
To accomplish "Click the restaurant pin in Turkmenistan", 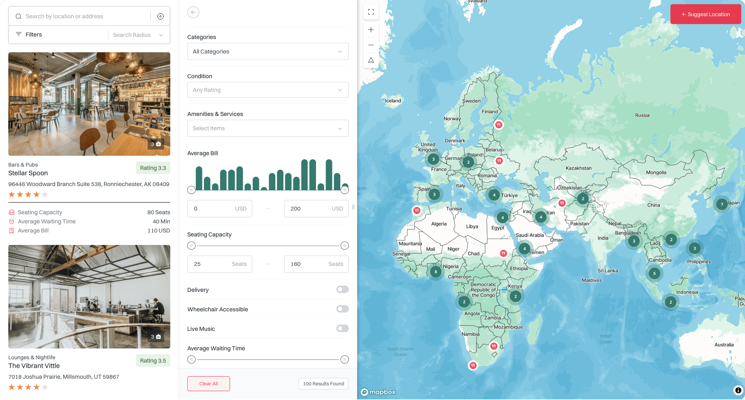I will click(x=562, y=203).
